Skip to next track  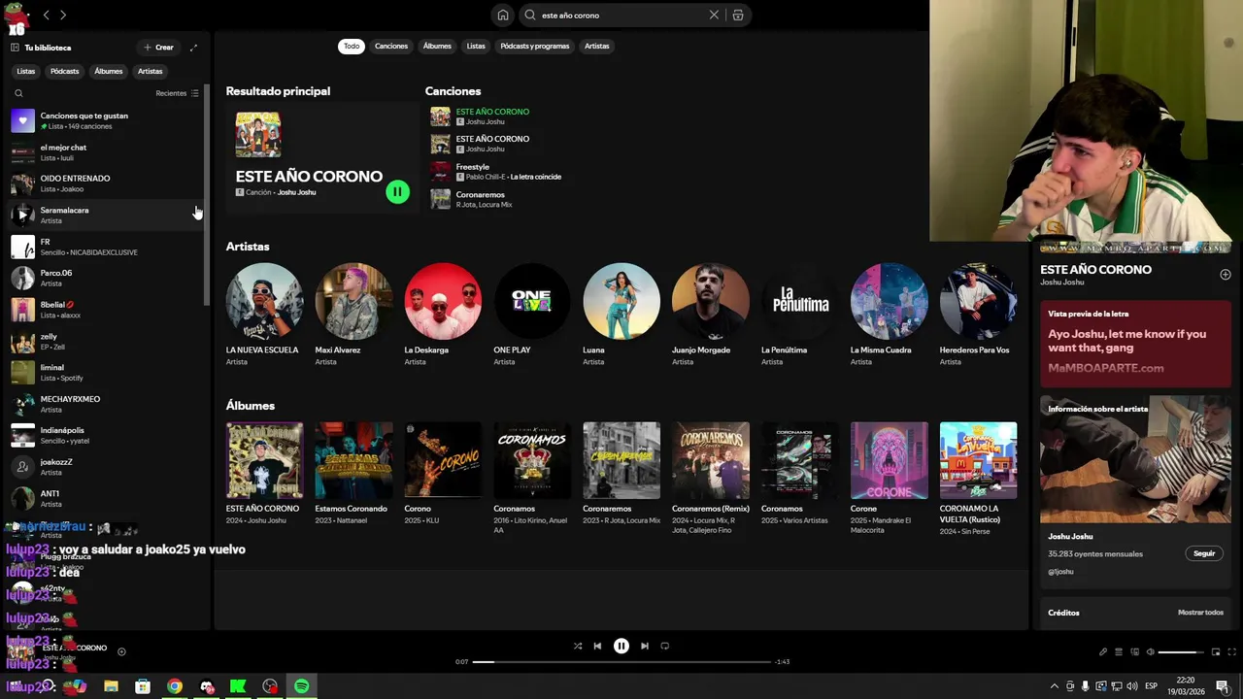(645, 646)
